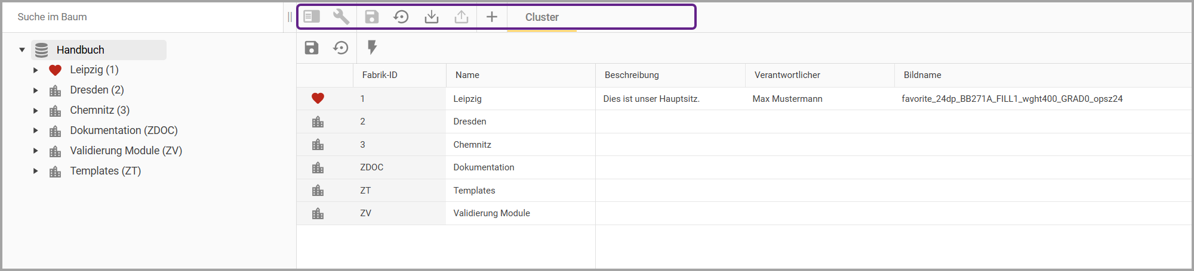Image resolution: width=1194 pixels, height=271 pixels.
Task: Click the red heart icon in Leipzig row
Action: tap(318, 99)
